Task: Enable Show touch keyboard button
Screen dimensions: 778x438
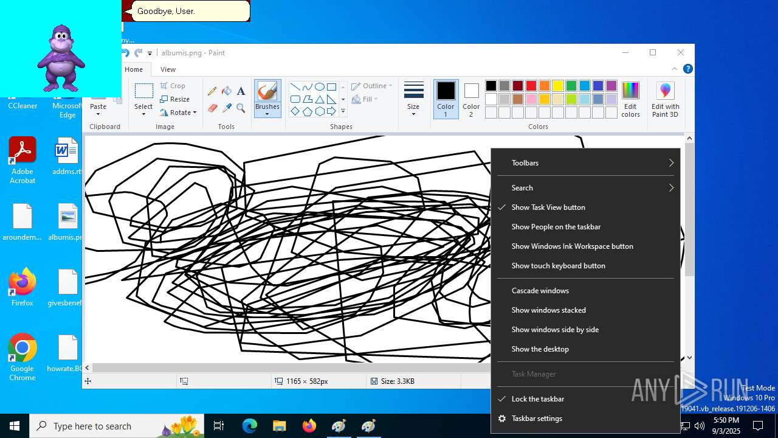Action: click(585, 266)
